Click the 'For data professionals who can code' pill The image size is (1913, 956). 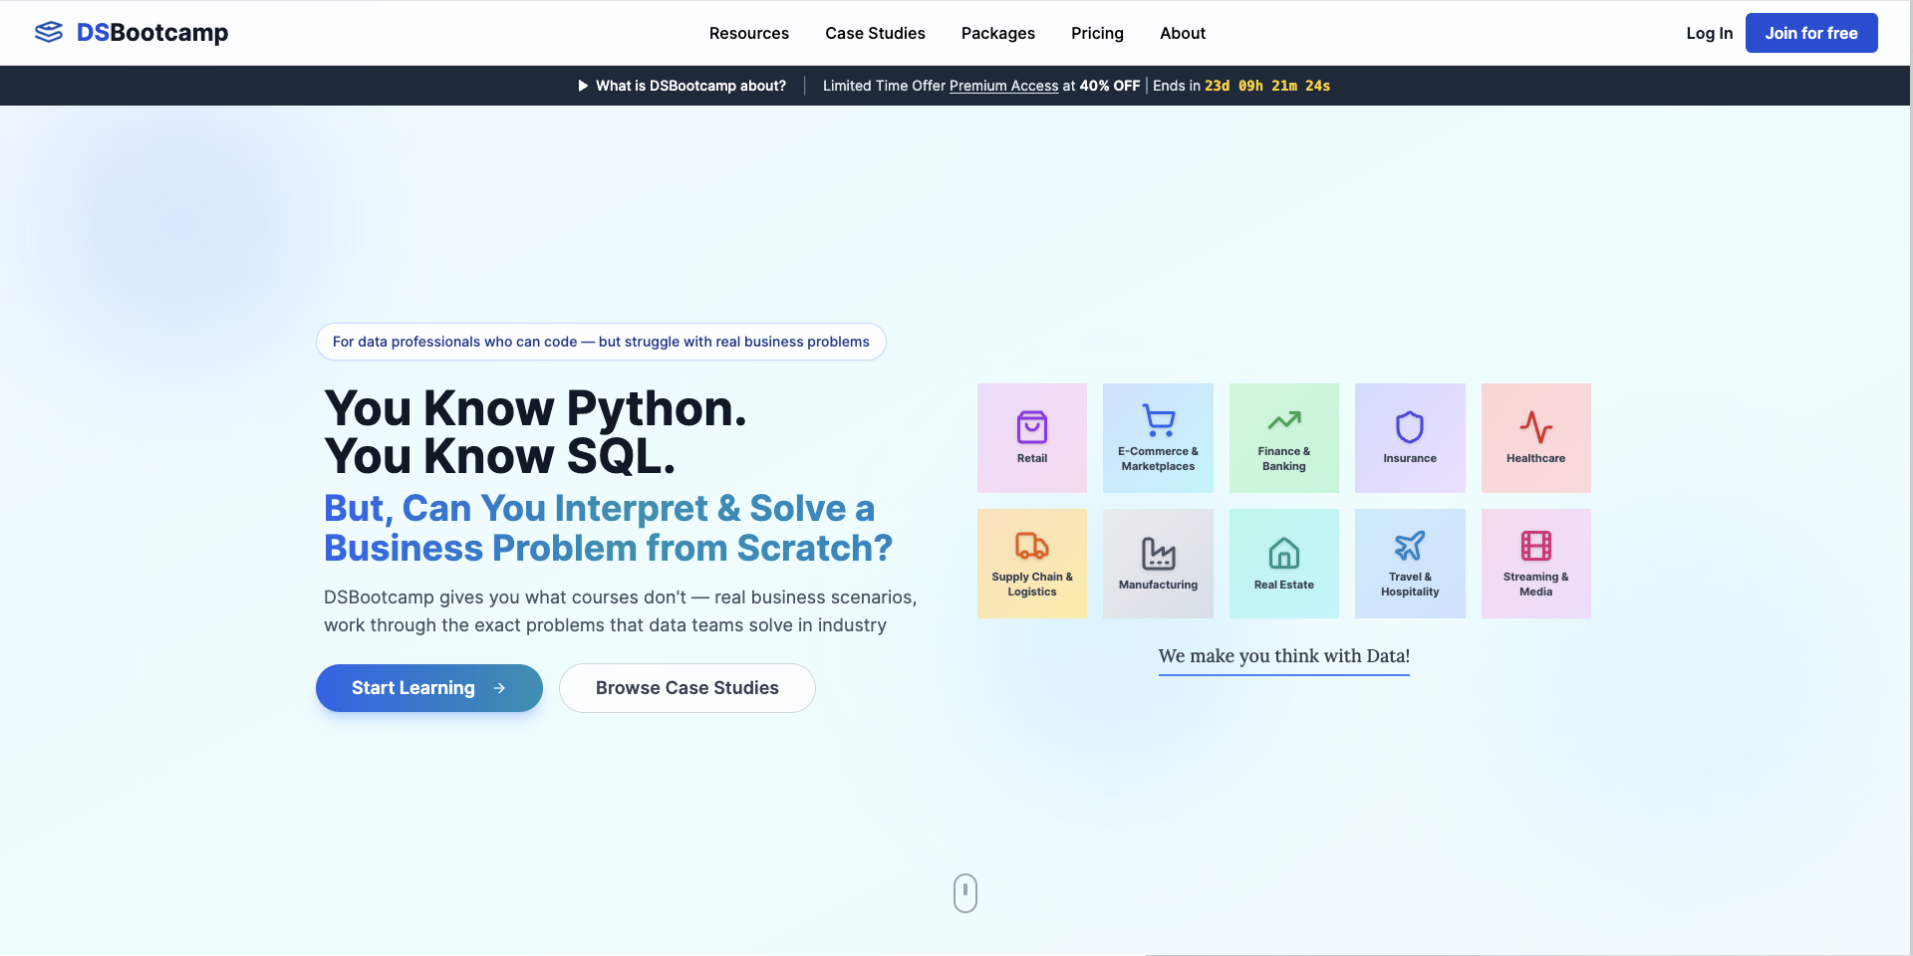(601, 342)
